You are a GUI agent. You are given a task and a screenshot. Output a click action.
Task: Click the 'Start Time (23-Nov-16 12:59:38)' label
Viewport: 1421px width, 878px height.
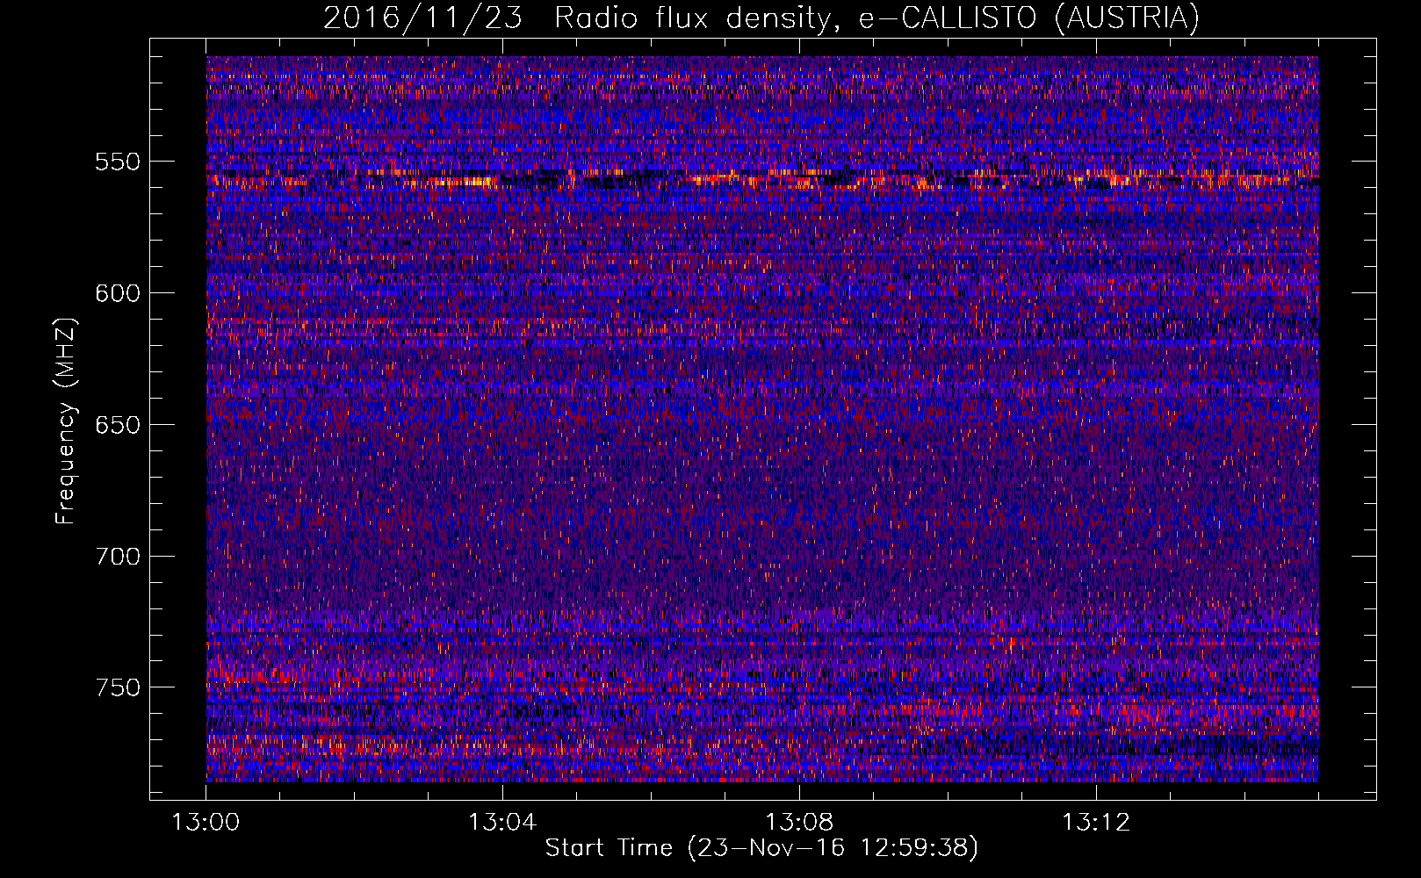761,847
